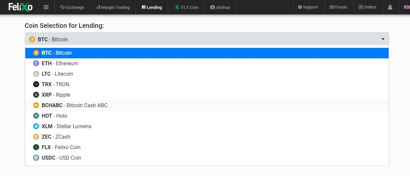
Task: Click the grey Litecoin icon
Action: [x=36, y=74]
